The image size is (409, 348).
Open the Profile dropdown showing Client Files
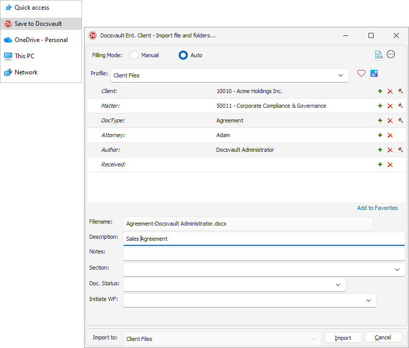click(229, 75)
